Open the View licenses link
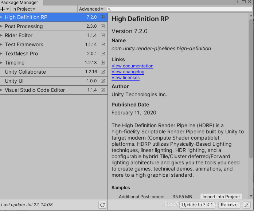The height and width of the screenshot is (211, 254). tap(125, 78)
